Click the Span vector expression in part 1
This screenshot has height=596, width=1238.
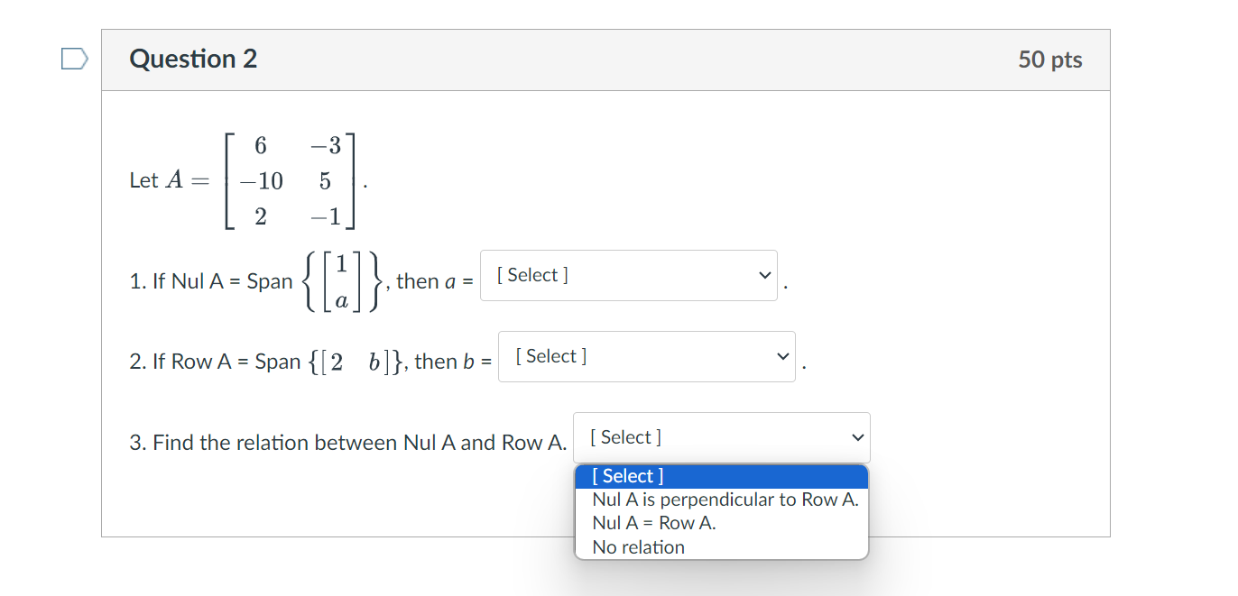[x=338, y=280]
